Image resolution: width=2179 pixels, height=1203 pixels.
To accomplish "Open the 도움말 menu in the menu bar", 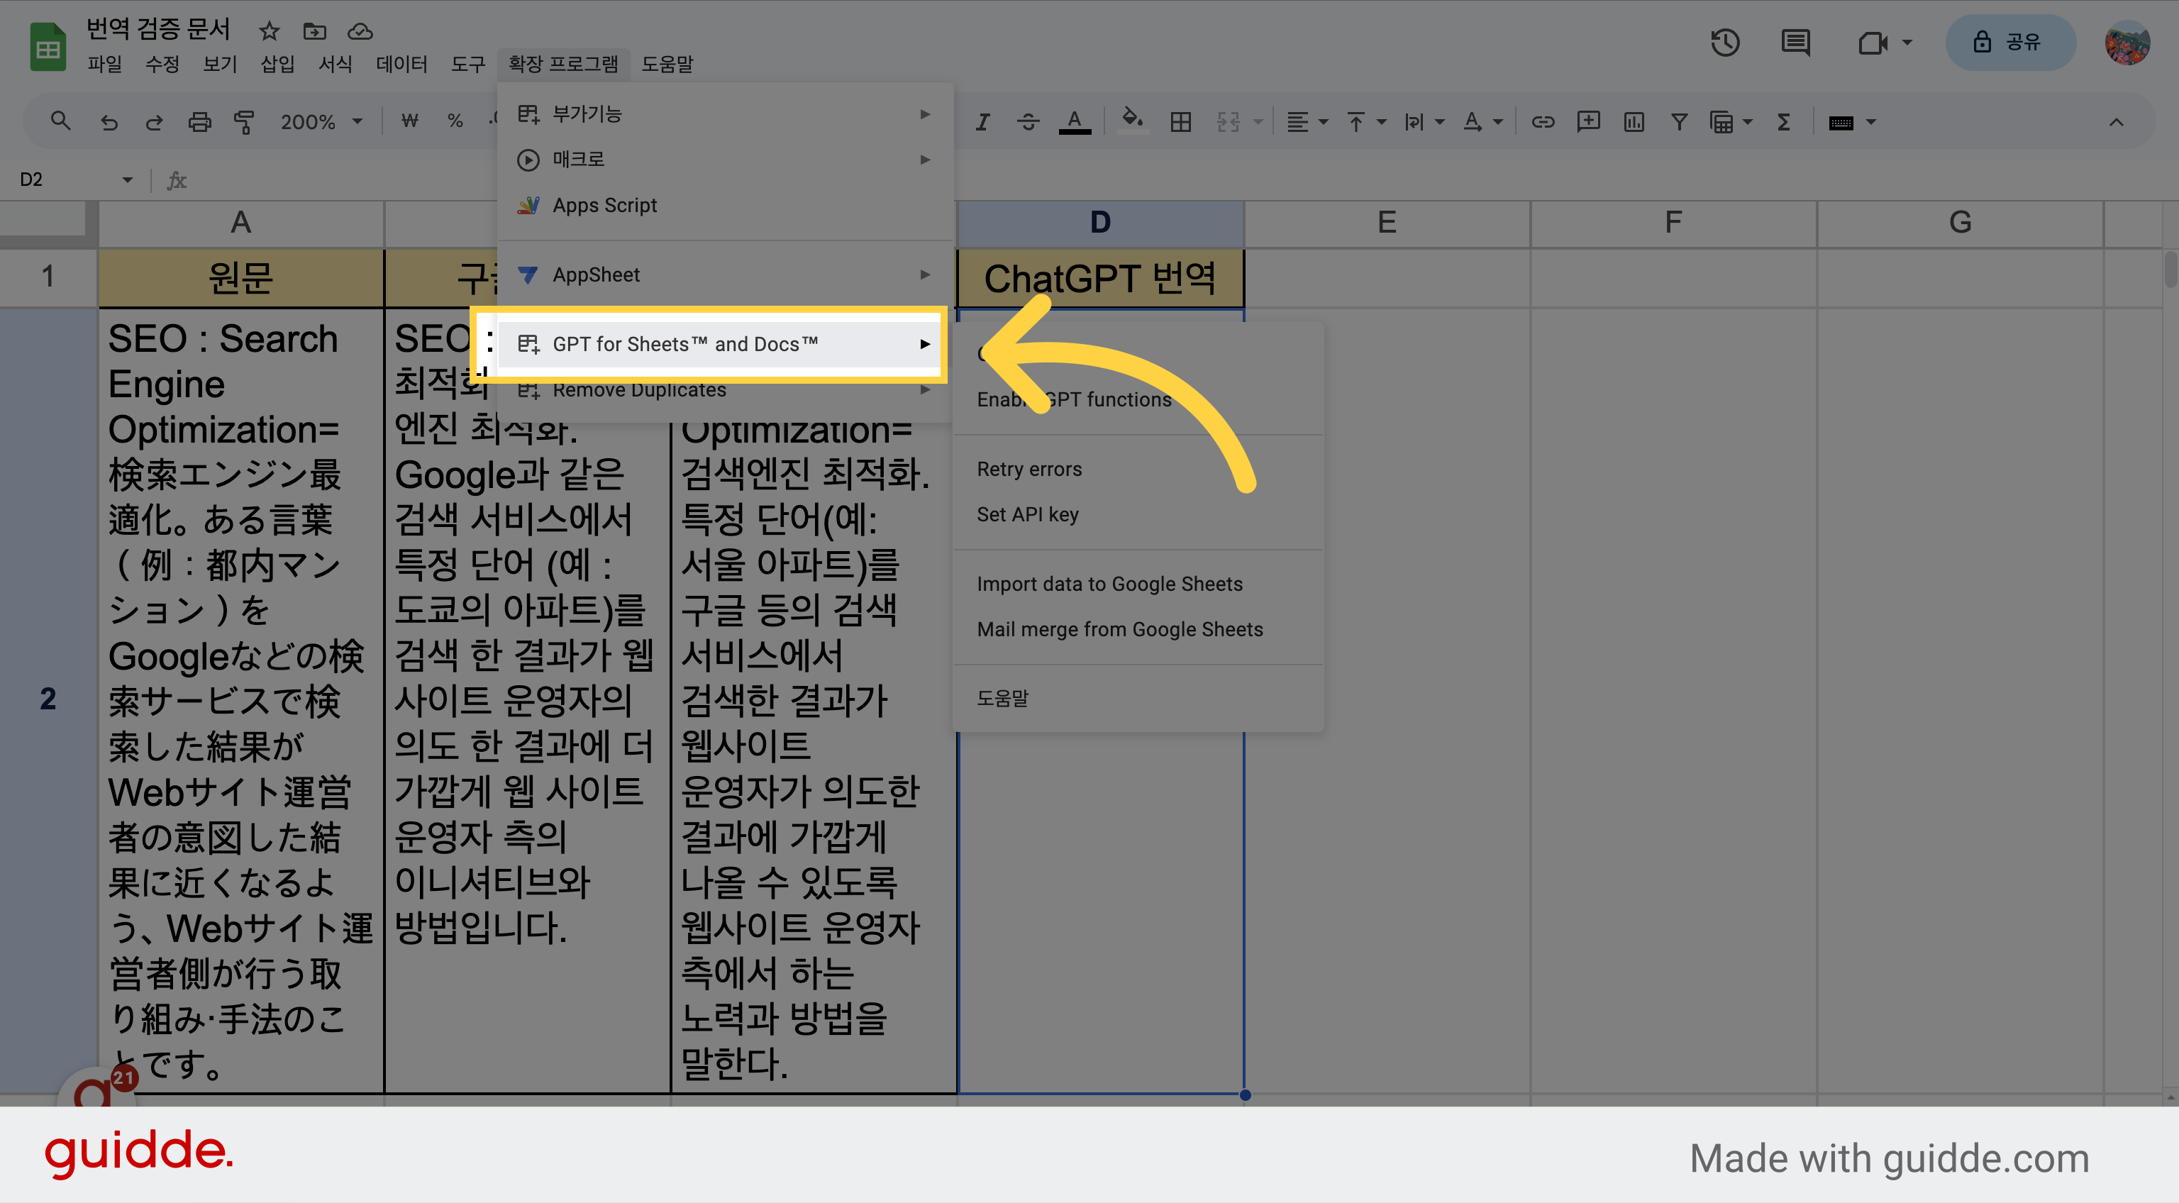I will click(667, 65).
